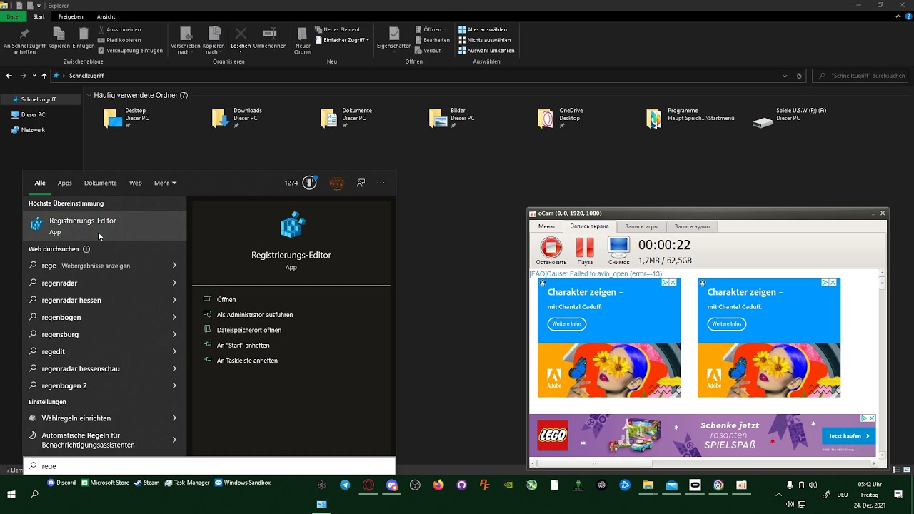The image size is (914, 514).
Task: Switch to the Freigeben ribbon tab
Action: [71, 16]
